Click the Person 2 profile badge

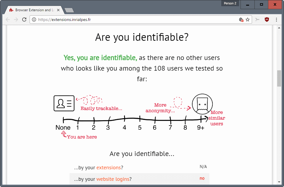(230, 3)
